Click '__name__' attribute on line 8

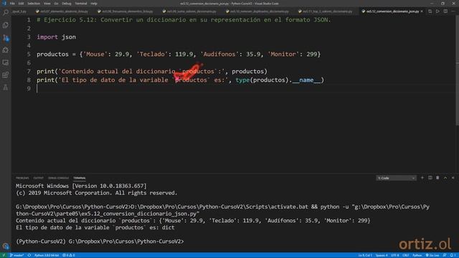[306, 80]
